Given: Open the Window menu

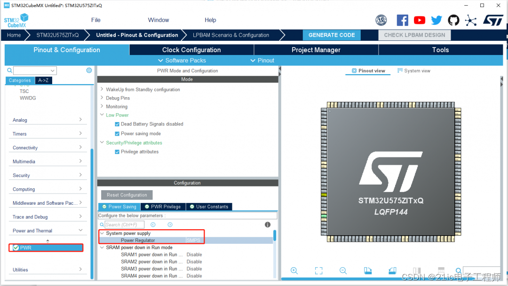Looking at the screenshot, I should (x=158, y=20).
